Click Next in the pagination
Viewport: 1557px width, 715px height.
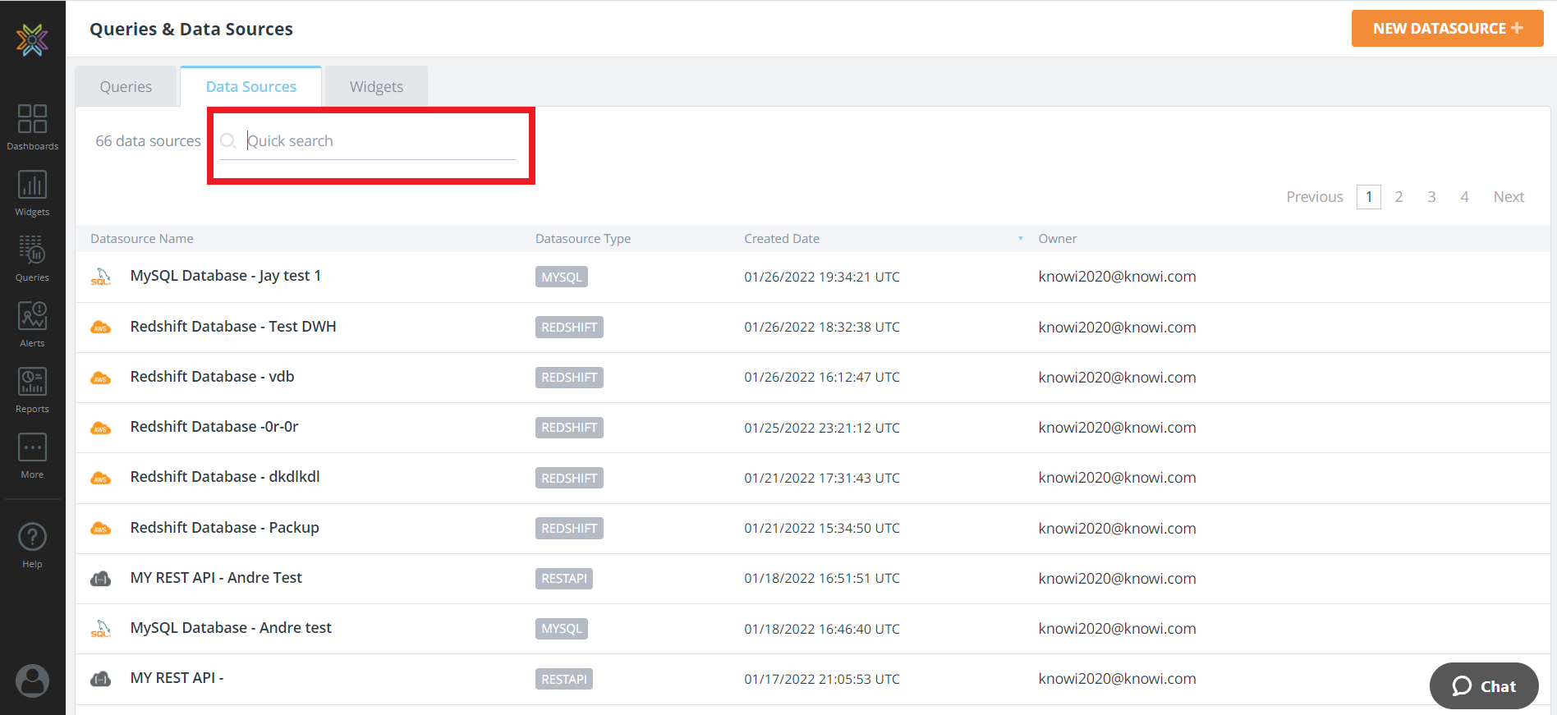pyautogui.click(x=1509, y=197)
